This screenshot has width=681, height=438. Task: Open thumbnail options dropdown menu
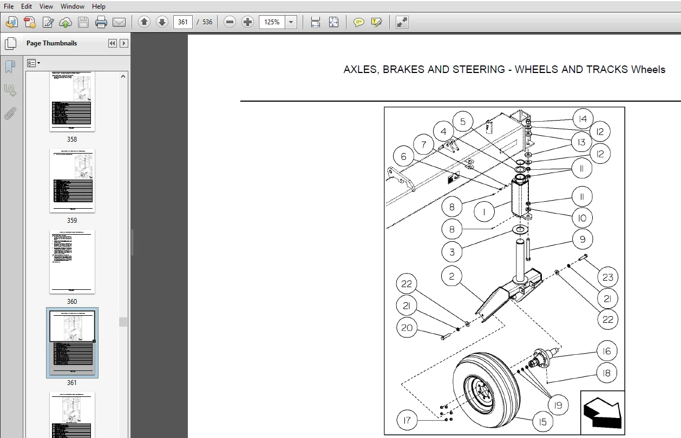pyautogui.click(x=34, y=63)
